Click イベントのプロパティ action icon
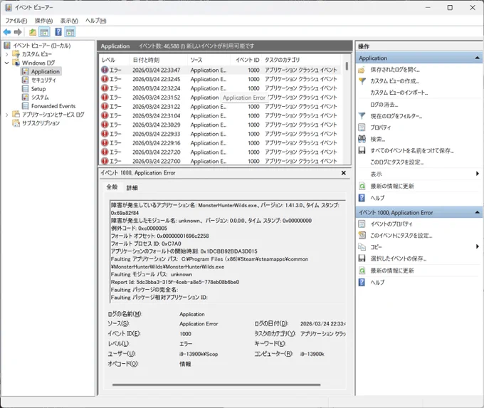484x408 pixels. [362, 224]
